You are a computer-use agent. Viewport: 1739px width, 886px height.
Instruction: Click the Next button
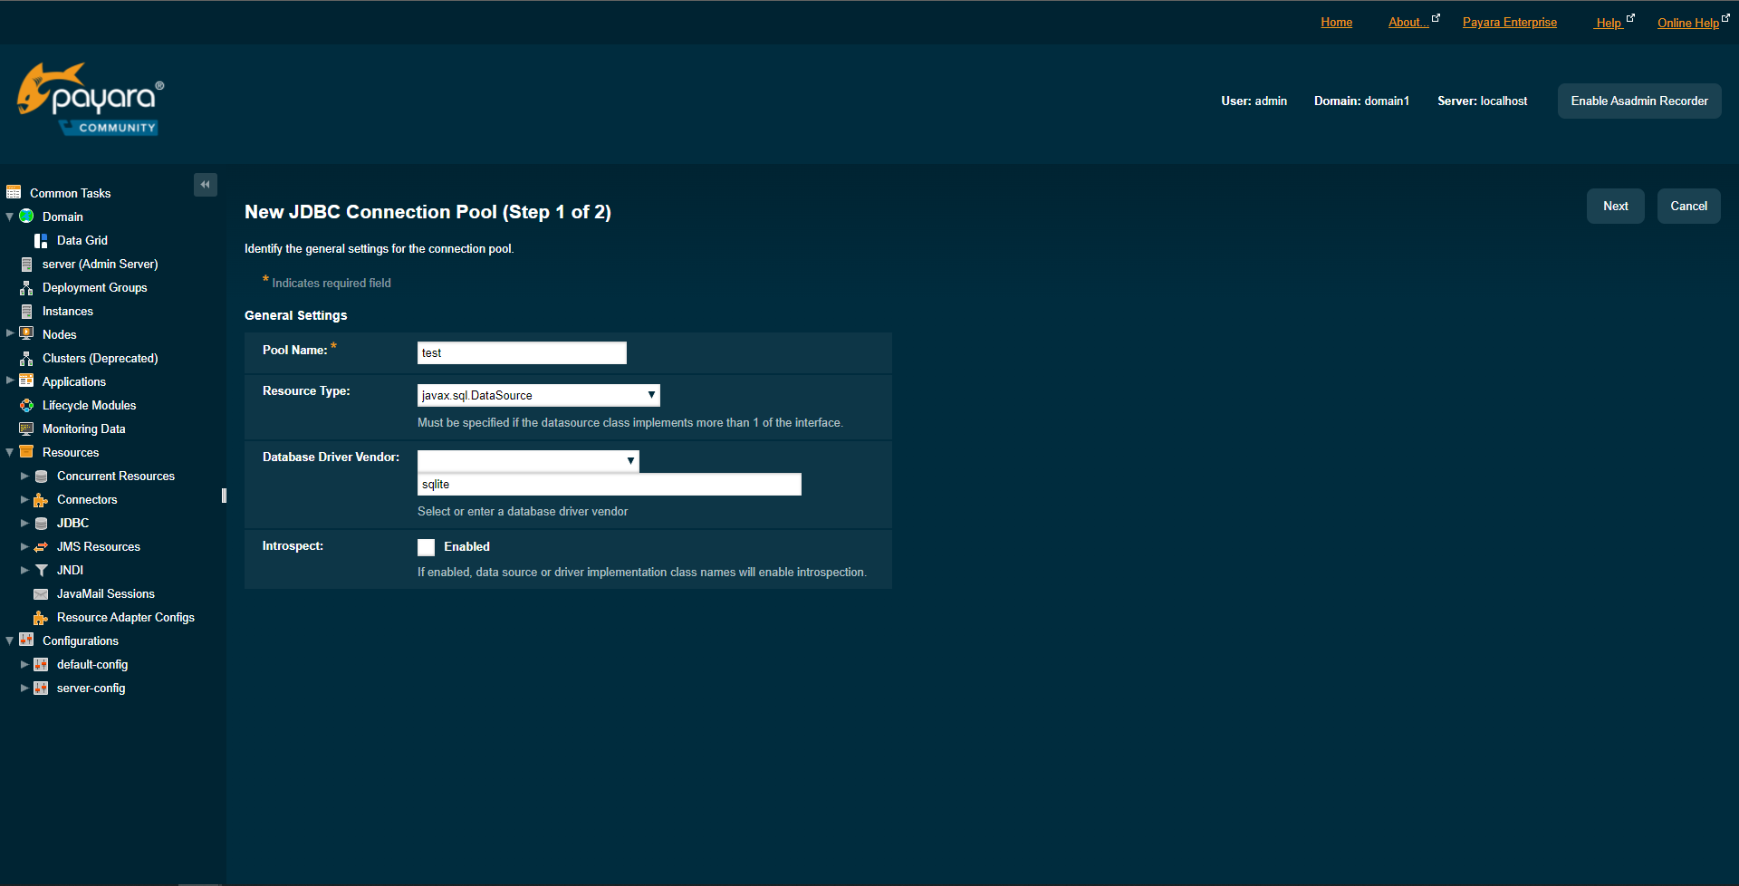[x=1615, y=206]
